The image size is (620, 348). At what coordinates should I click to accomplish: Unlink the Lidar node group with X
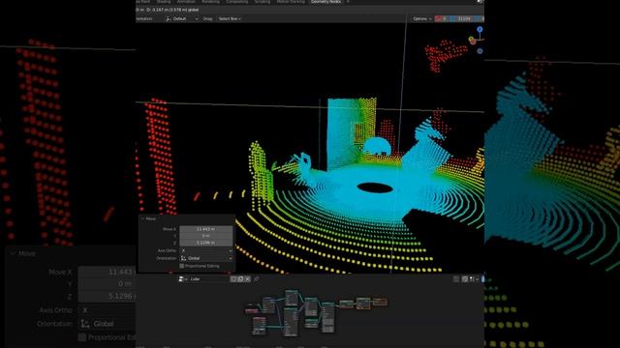[248, 279]
